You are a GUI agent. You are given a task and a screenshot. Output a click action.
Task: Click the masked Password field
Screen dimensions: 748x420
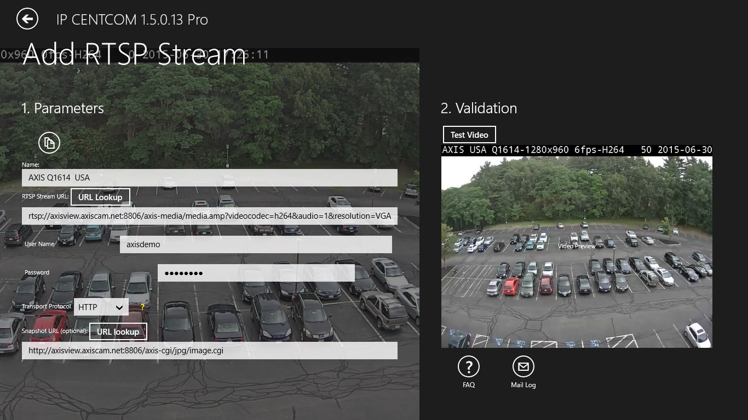[x=256, y=273]
